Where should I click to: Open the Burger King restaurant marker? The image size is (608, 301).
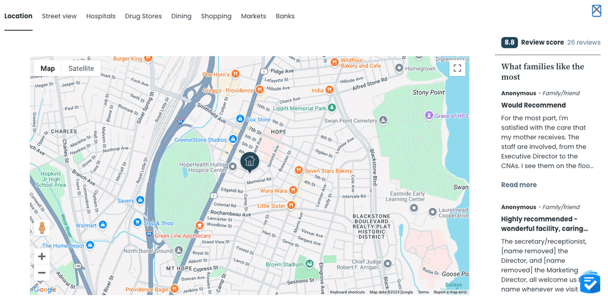(148, 58)
